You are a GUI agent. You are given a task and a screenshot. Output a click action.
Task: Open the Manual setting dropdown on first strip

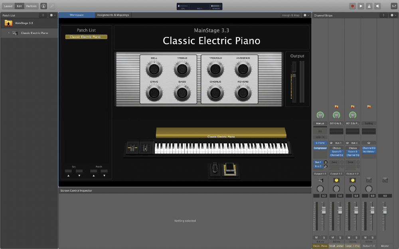320,124
